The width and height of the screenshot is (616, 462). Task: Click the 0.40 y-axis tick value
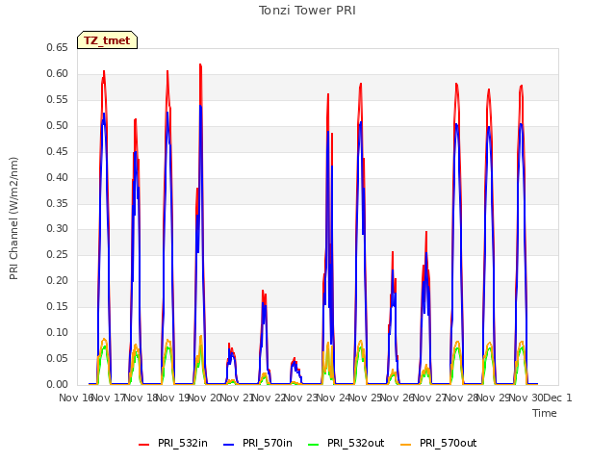[x=58, y=177]
